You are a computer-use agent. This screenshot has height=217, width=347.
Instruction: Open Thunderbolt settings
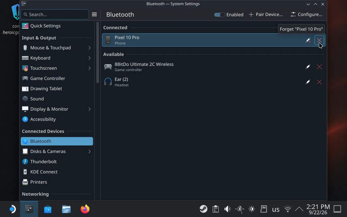[57, 162]
